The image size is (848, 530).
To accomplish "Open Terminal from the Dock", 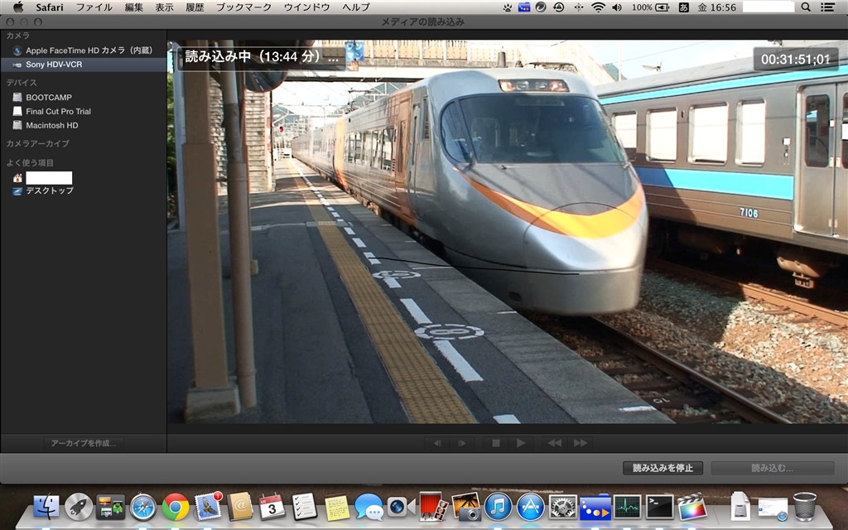I will click(x=660, y=508).
